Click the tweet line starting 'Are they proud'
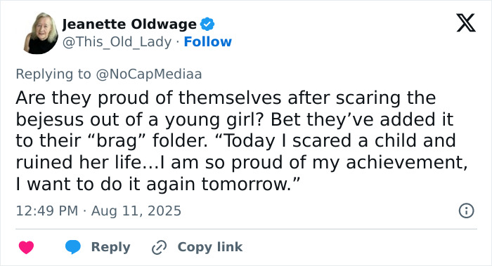This screenshot has height=266, width=492. pyautogui.click(x=226, y=98)
